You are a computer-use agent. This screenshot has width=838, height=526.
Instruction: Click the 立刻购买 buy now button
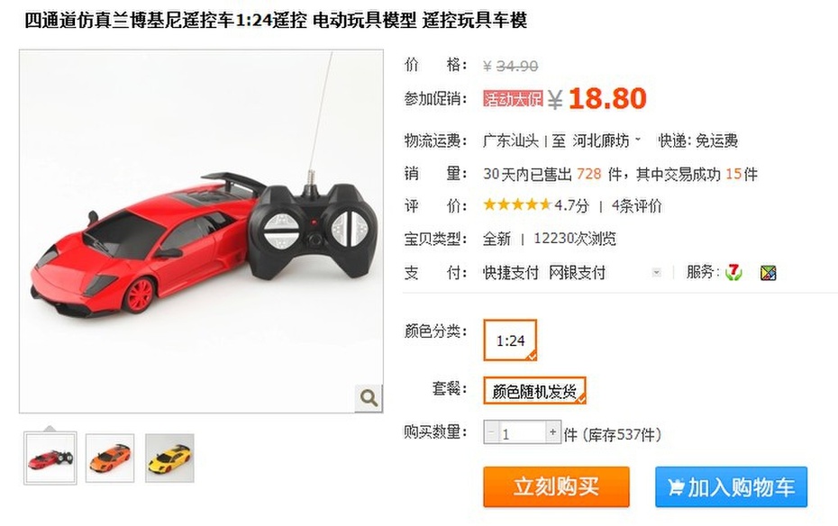(556, 487)
